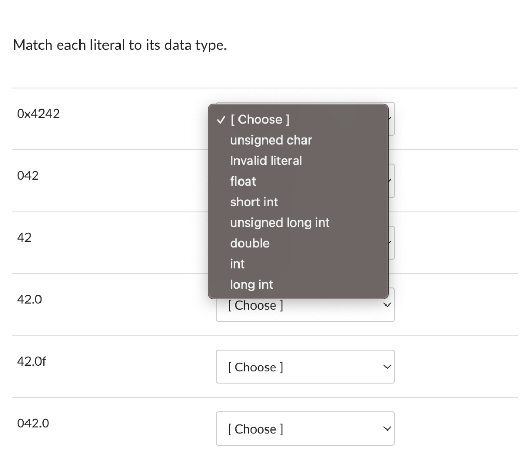Click the chevron on the 42.0f selector
The width and height of the screenshot is (532, 472).
pos(386,366)
